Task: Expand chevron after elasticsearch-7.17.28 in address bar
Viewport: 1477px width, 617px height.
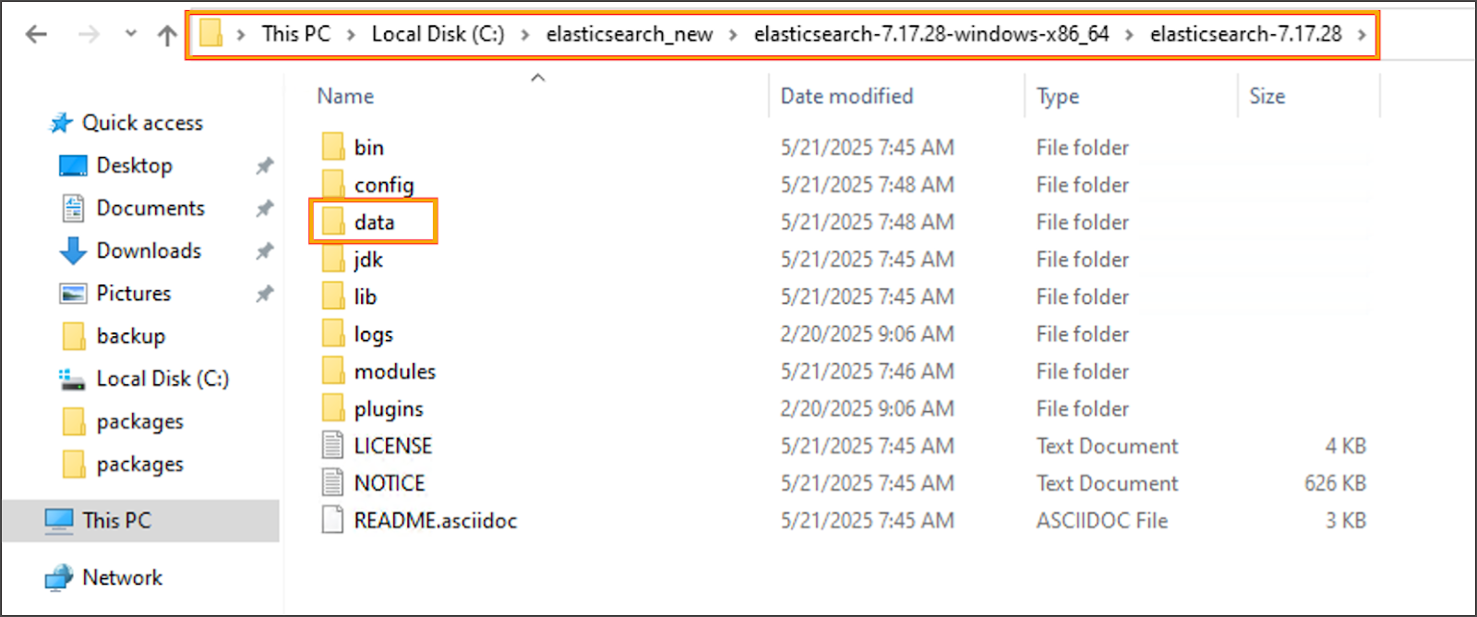Action: (1362, 35)
